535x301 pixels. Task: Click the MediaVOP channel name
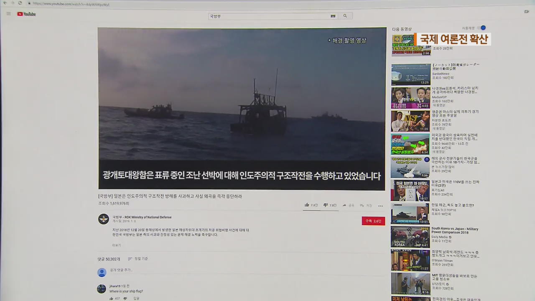point(440,97)
